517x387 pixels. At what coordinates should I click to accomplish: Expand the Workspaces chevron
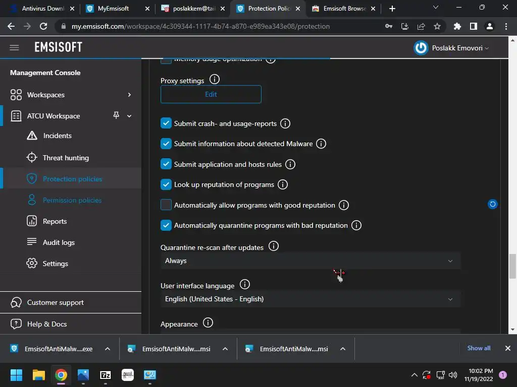tap(129, 95)
